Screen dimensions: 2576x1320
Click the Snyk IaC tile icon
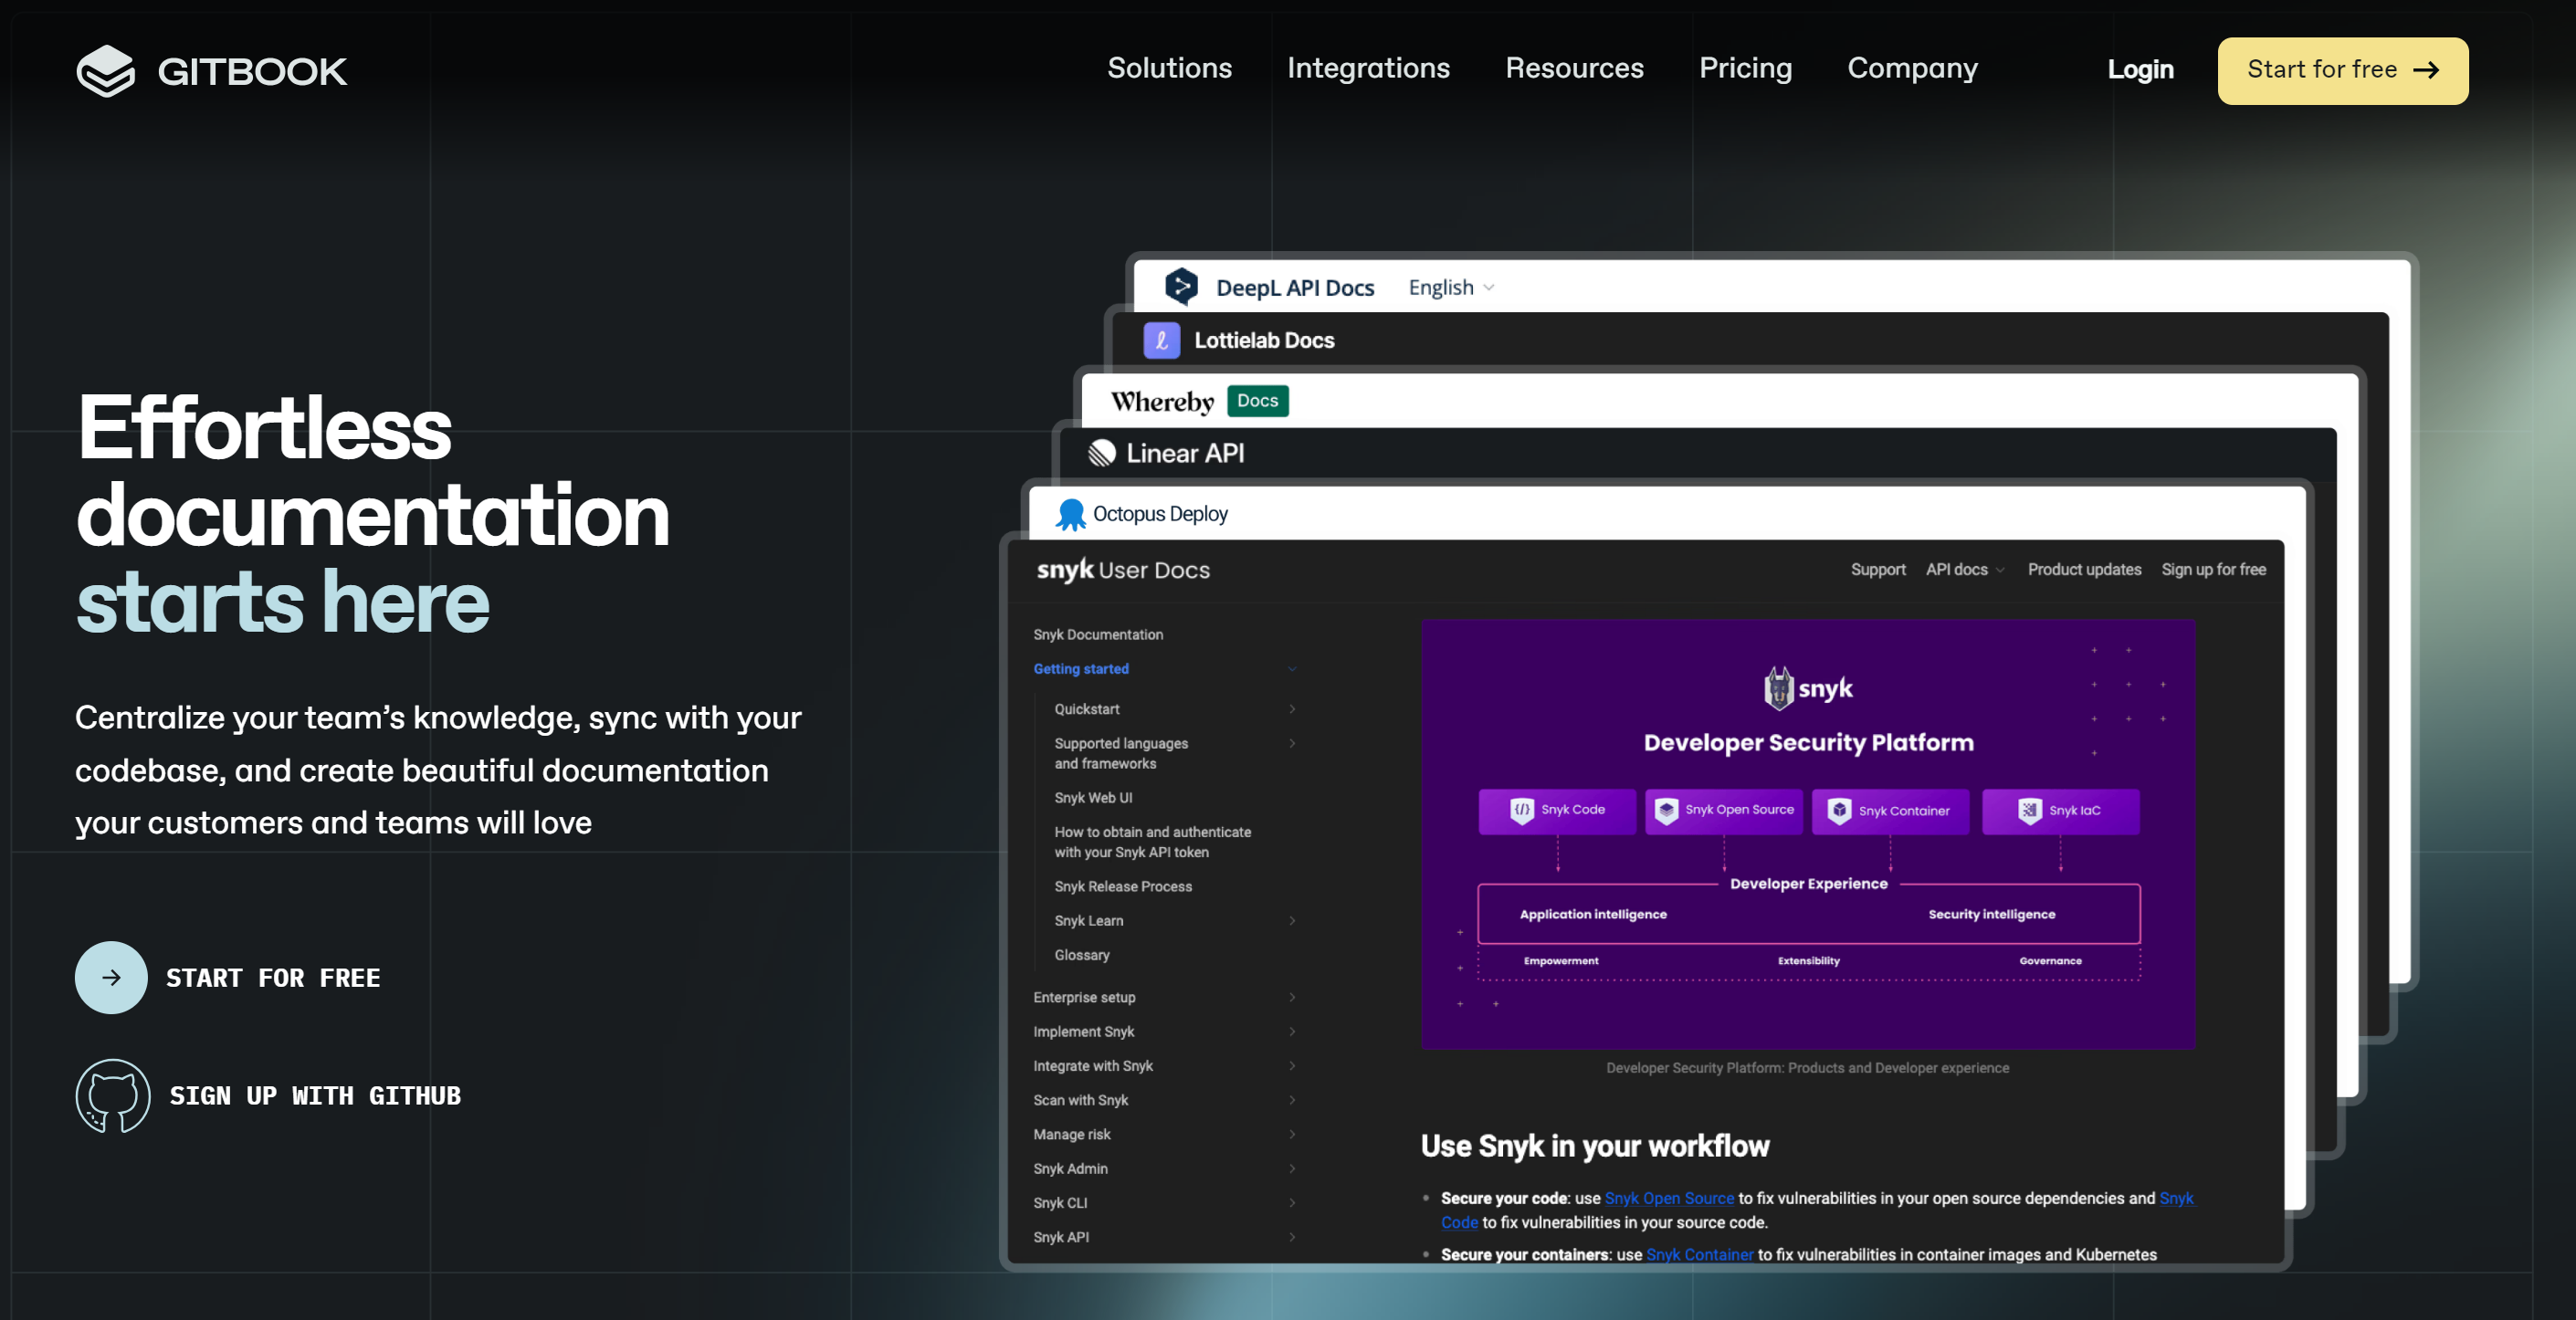[2029, 810]
